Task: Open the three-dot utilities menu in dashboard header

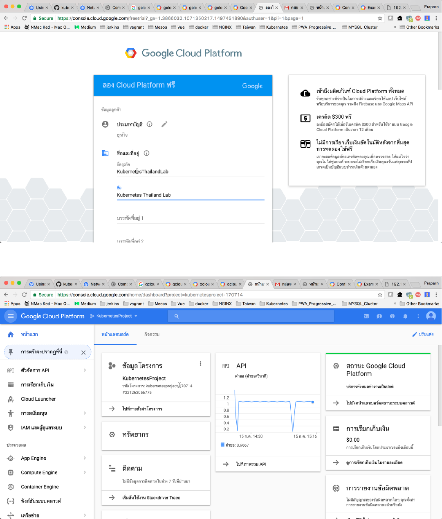Action: (418, 316)
